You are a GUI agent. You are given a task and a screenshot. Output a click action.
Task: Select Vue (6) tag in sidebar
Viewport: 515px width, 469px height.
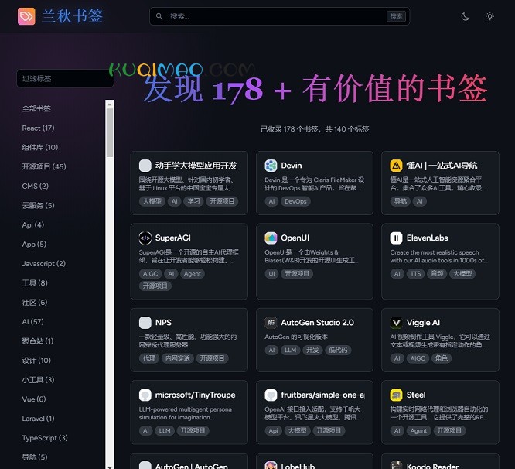click(34, 399)
